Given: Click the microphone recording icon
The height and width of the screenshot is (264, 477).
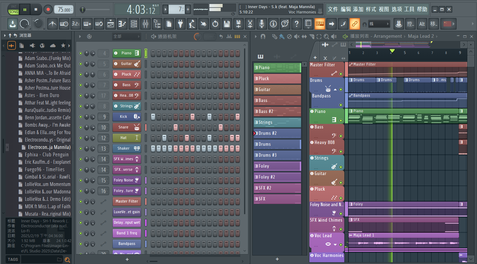Looking at the screenshot, I should (261, 24).
